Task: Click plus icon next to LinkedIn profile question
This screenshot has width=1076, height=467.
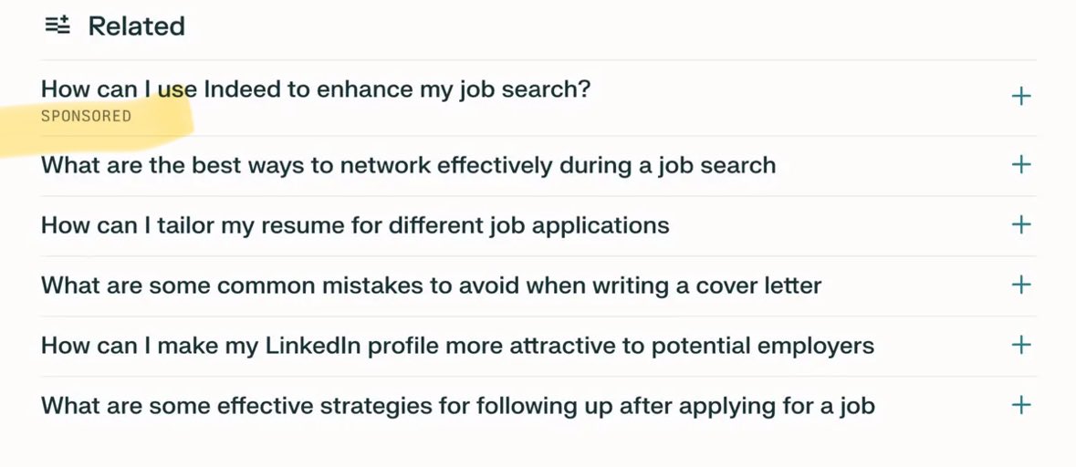Action: [1021, 345]
